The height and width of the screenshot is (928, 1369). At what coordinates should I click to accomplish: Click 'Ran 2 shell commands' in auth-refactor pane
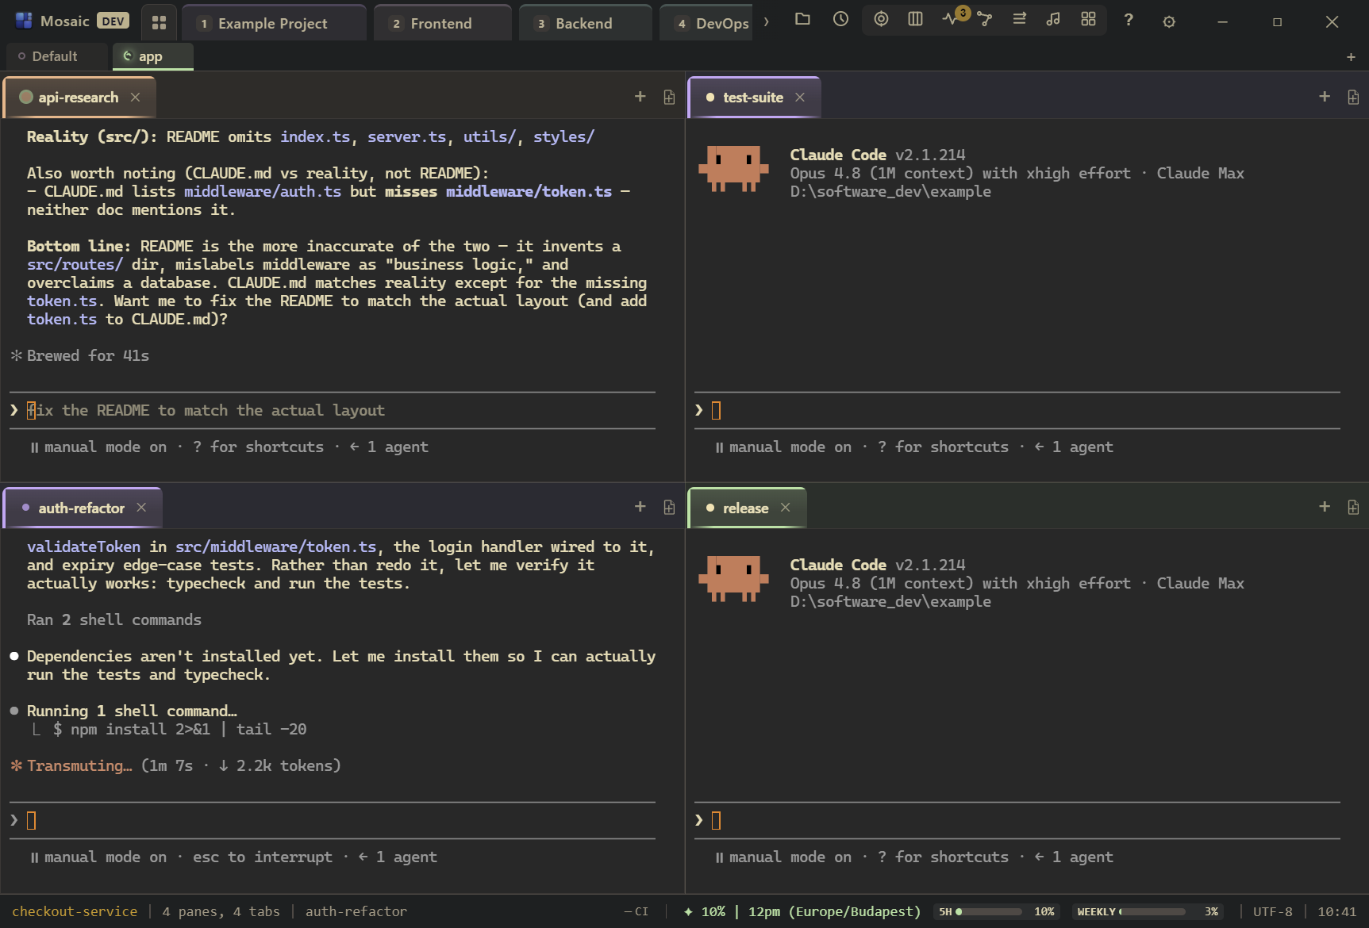point(114,620)
